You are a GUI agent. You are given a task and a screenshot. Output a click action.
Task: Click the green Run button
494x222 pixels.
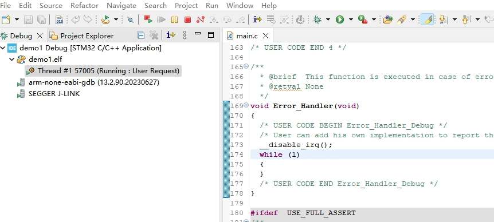tap(340, 20)
